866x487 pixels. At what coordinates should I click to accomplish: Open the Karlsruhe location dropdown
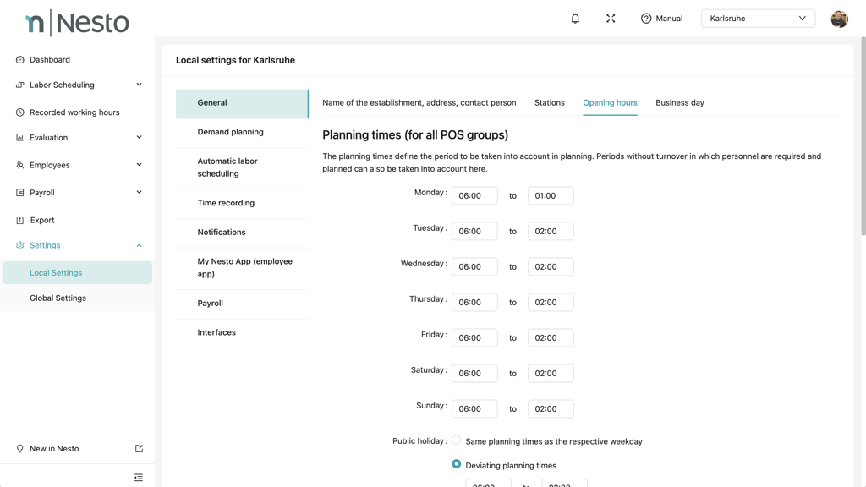758,19
